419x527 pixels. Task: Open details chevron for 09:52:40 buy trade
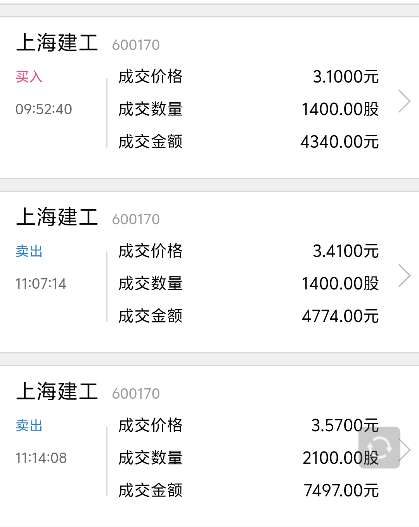click(405, 102)
